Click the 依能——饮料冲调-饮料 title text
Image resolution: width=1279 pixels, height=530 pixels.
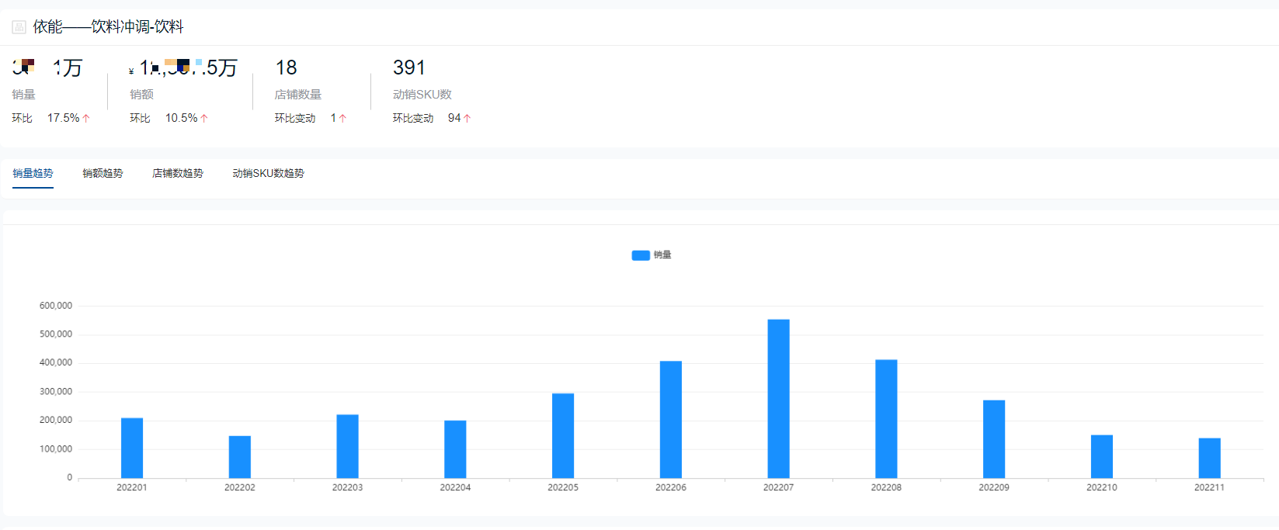pos(108,27)
